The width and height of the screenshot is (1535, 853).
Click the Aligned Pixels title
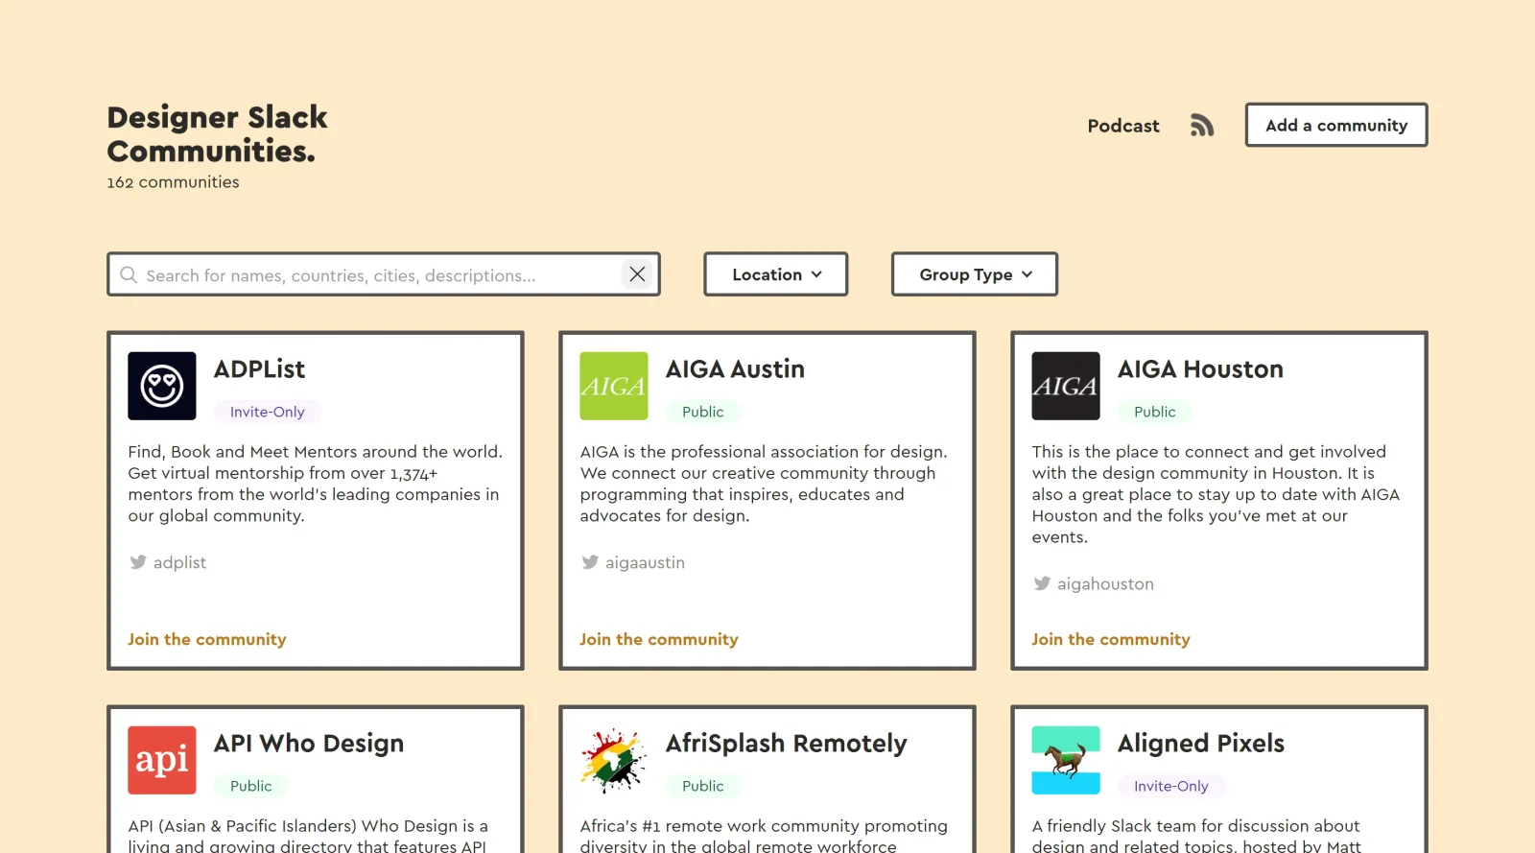[x=1201, y=744]
